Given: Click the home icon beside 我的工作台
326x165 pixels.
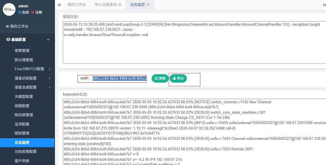Looking at the screenshot, I should tap(7, 27).
